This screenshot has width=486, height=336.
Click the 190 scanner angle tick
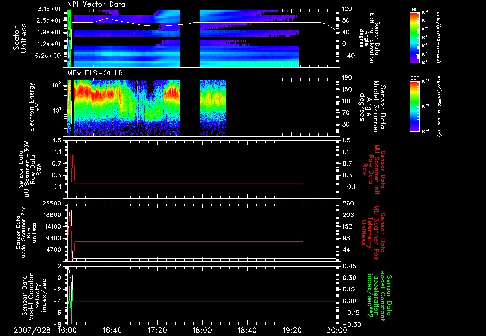(x=347, y=78)
